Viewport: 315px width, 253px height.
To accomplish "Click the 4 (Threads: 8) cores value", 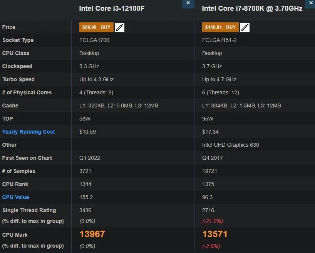I will point(96,92).
